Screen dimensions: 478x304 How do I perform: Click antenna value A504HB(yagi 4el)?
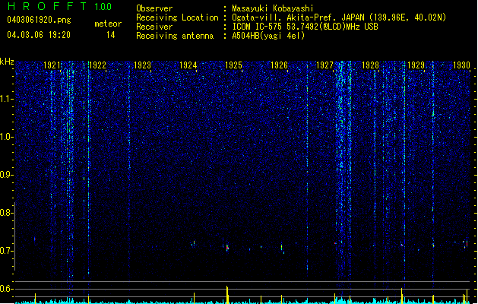[x=268, y=36]
